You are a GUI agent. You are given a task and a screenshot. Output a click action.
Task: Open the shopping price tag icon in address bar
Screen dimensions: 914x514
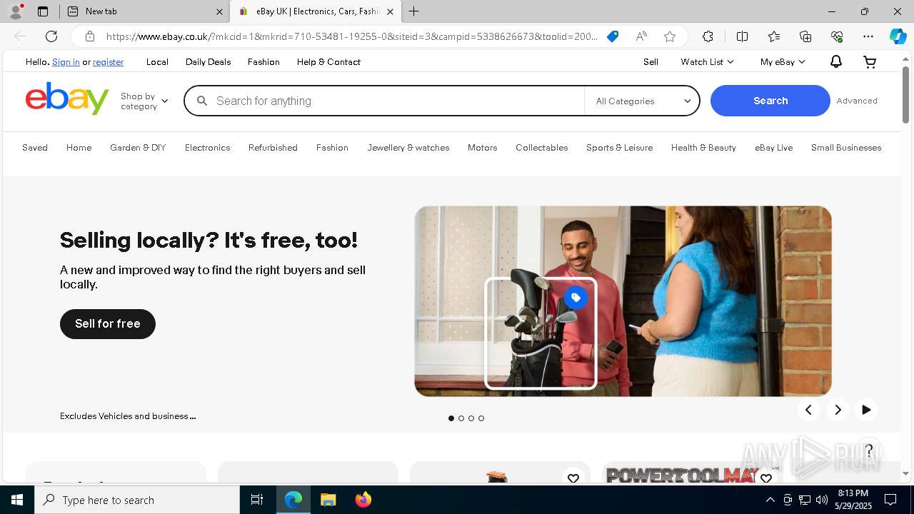coord(613,36)
